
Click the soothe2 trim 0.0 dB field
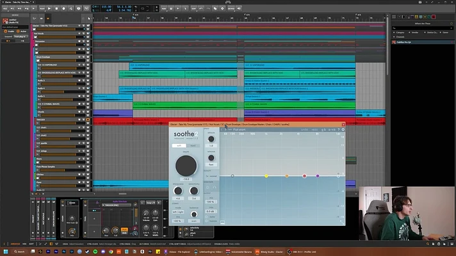[210, 212]
